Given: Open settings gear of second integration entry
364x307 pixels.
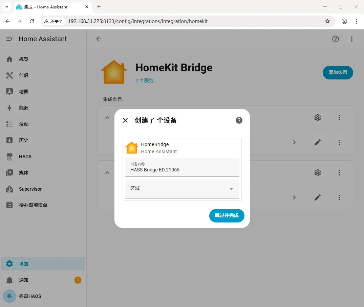Looking at the screenshot, I should point(318,173).
